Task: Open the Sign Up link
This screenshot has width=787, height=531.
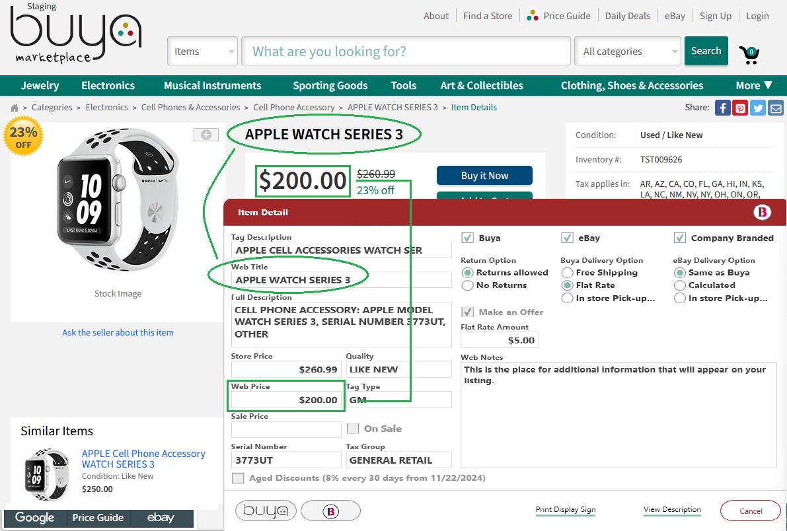Action: 716,16
